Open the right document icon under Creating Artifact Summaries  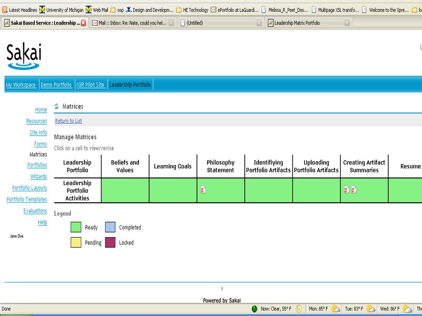click(x=354, y=190)
